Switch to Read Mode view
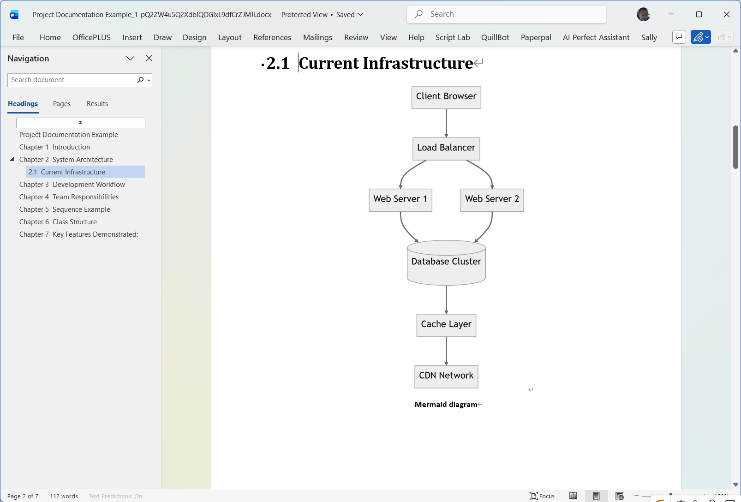The image size is (741, 502). coord(573,496)
